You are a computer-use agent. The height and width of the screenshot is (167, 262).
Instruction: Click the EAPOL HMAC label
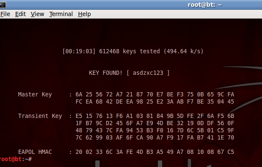click(35, 152)
